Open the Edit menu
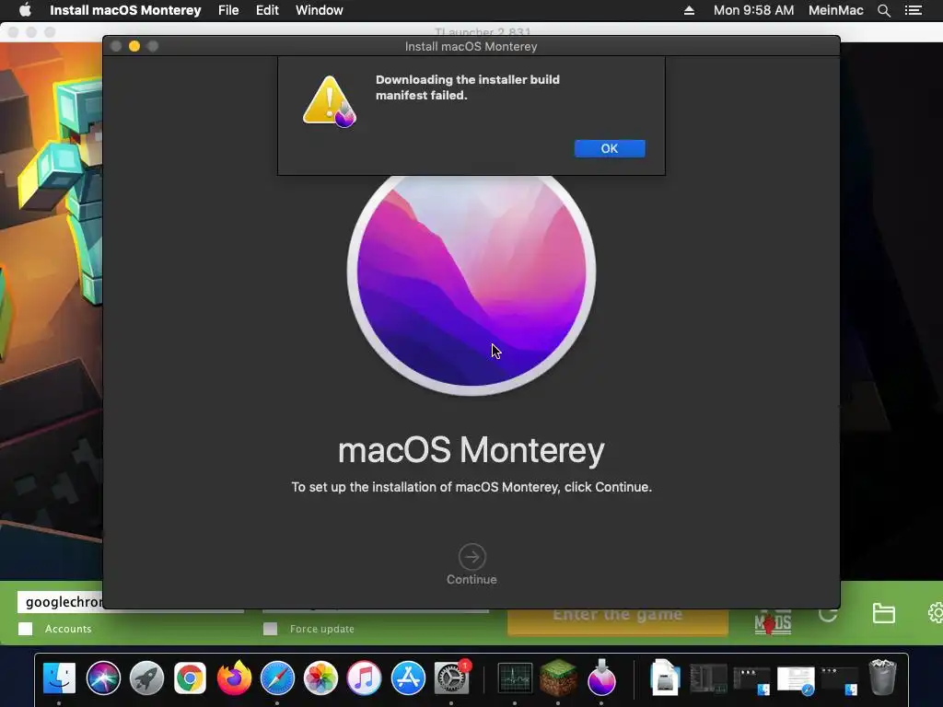 point(267,10)
